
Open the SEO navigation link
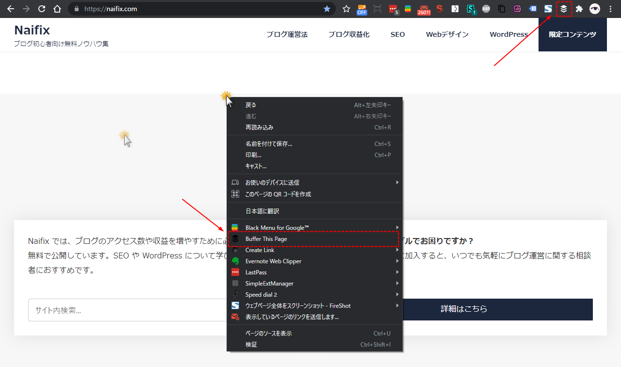pyautogui.click(x=398, y=34)
